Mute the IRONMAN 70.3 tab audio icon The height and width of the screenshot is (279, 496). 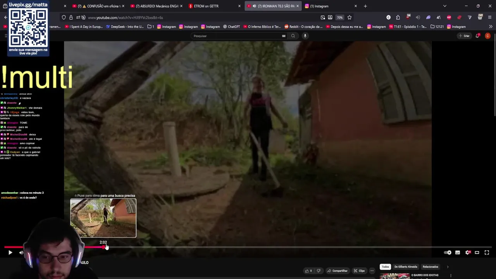[254, 6]
